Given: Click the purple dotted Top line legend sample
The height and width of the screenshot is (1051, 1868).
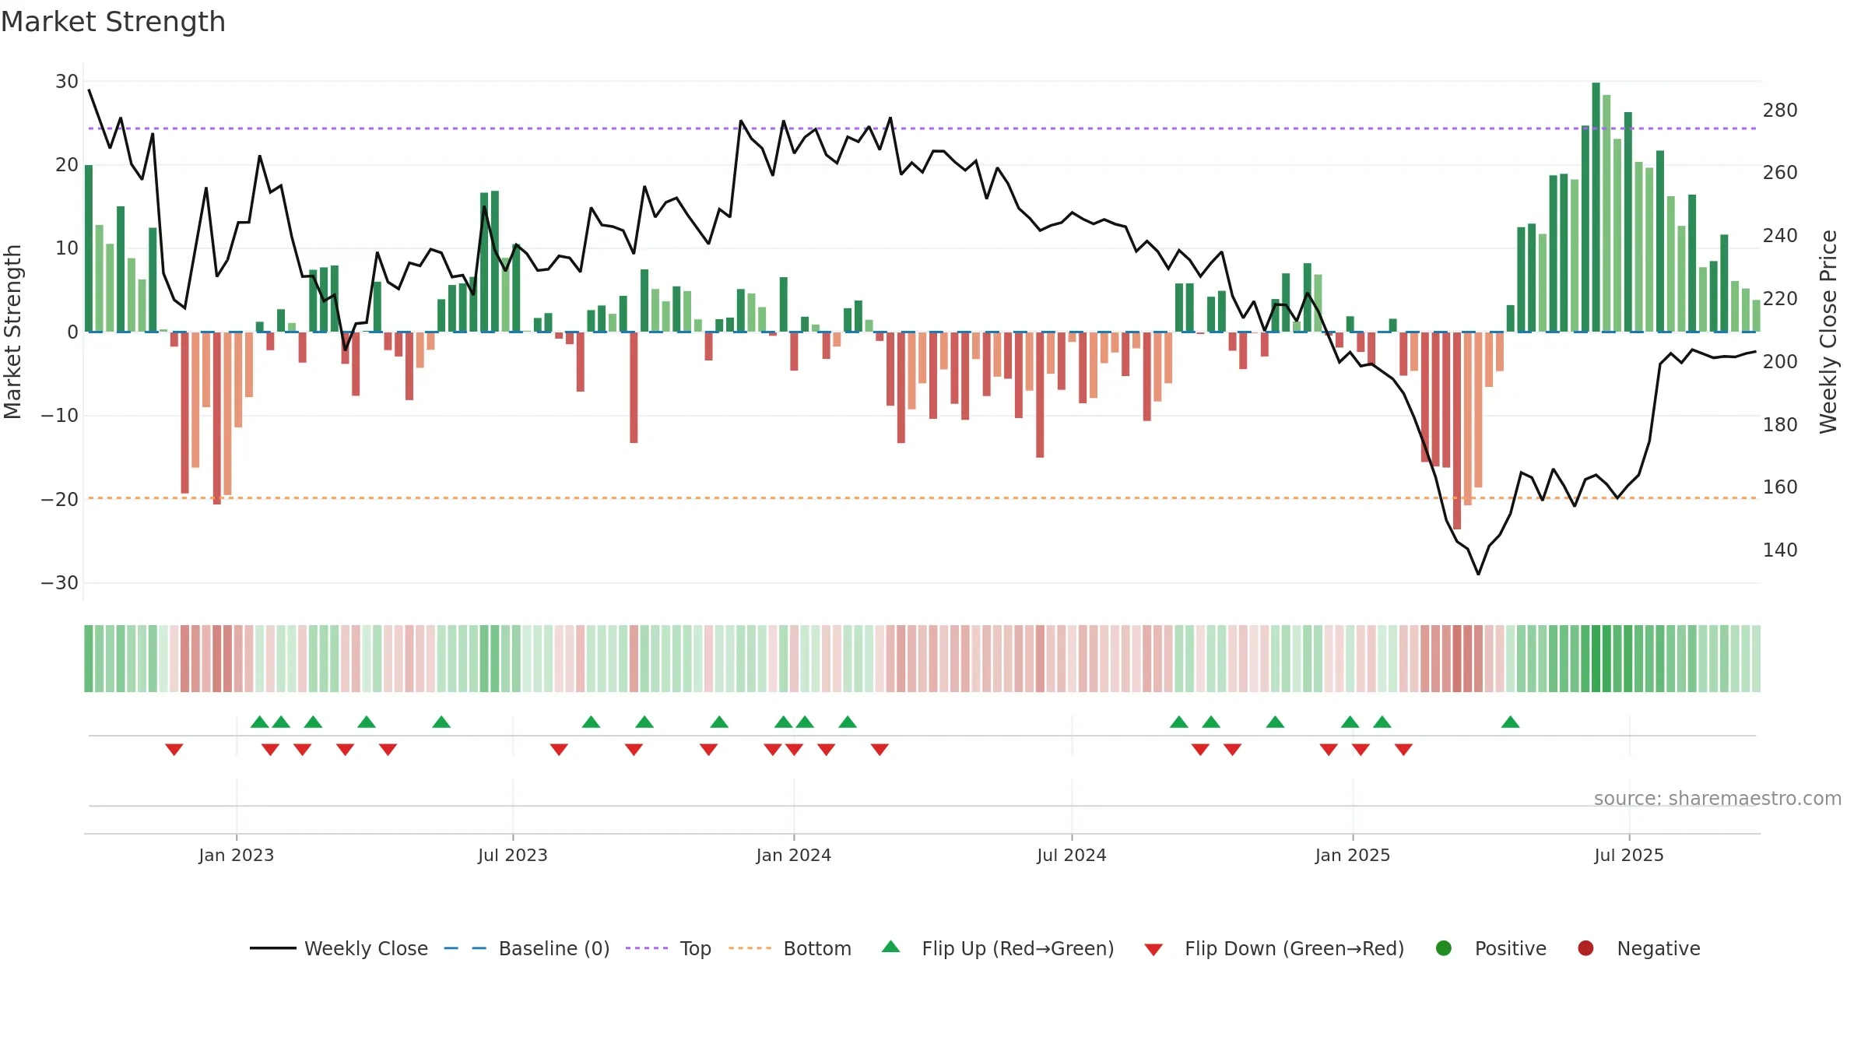Looking at the screenshot, I should [647, 948].
